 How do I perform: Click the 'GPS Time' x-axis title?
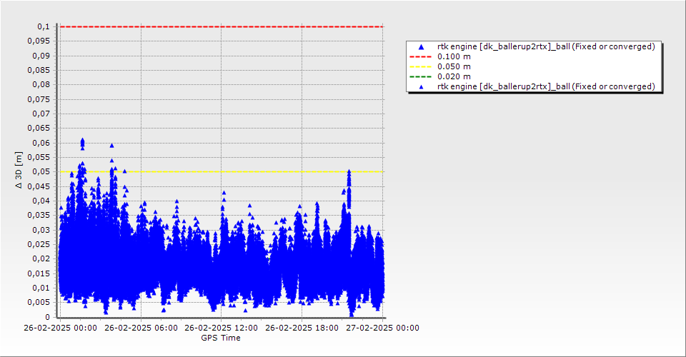[221, 338]
